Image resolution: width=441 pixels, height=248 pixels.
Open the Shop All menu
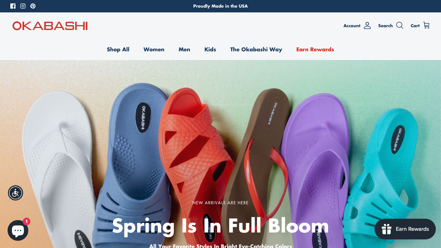pos(118,49)
